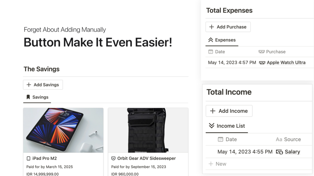Image resolution: width=314 pixels, height=176 pixels.
Task: Click the calendar icon in Expenses Date column
Action: 211,52
